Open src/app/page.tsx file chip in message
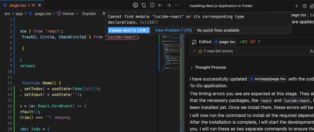The height and width of the screenshot is (132, 314). click(268, 79)
